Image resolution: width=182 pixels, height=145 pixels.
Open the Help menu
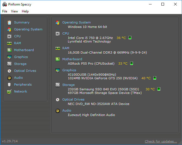click(25, 11)
